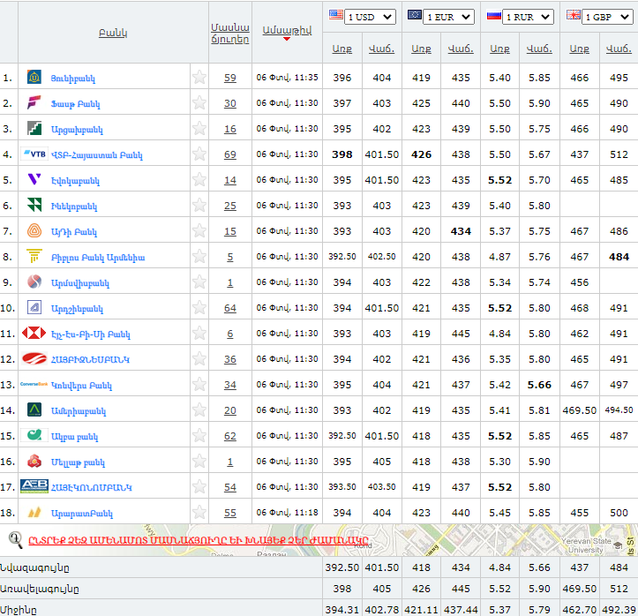Click the magnifier icon beside the red banner link
Viewport: 638px width, 616px height.
[16, 540]
